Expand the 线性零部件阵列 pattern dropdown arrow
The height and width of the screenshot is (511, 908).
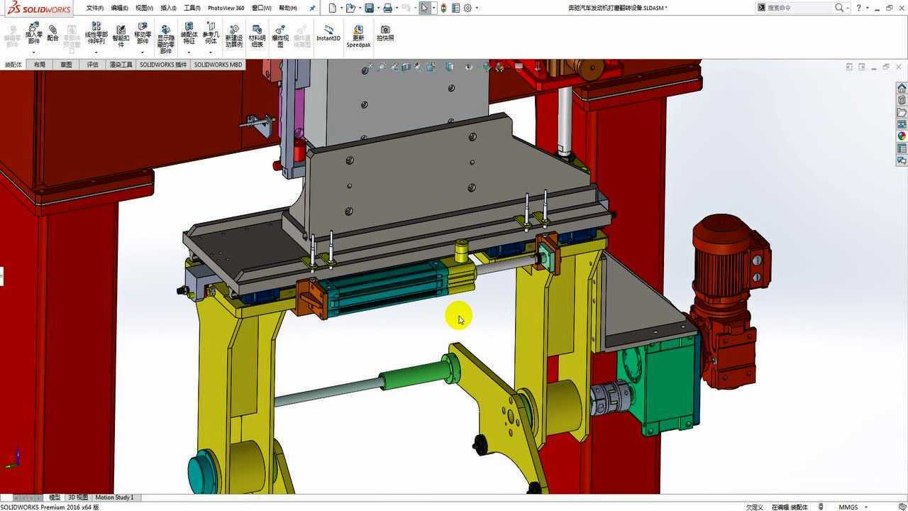[x=96, y=53]
